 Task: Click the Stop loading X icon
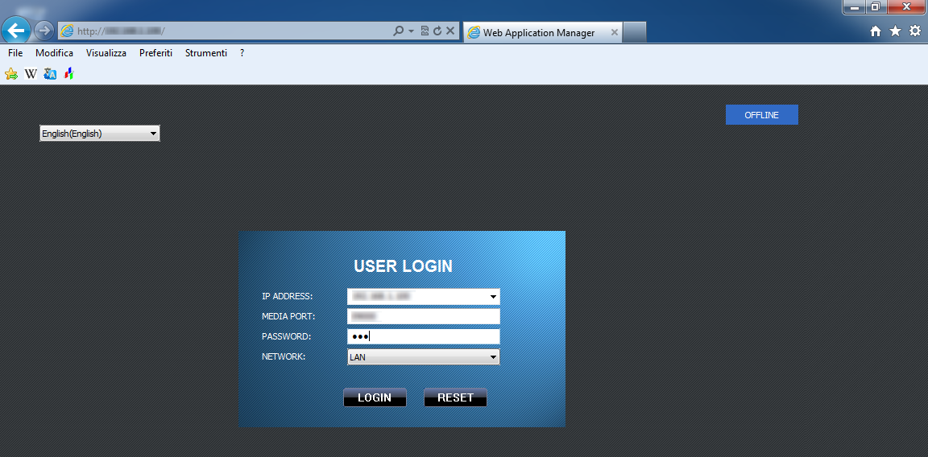[x=450, y=31]
